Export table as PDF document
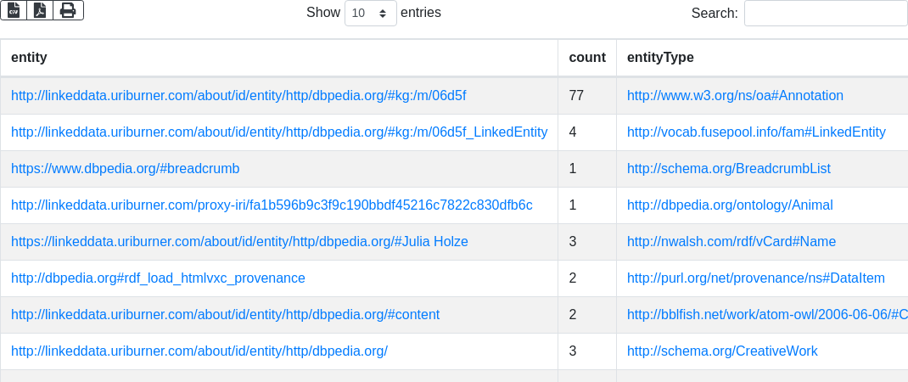908x382 pixels. [x=40, y=10]
